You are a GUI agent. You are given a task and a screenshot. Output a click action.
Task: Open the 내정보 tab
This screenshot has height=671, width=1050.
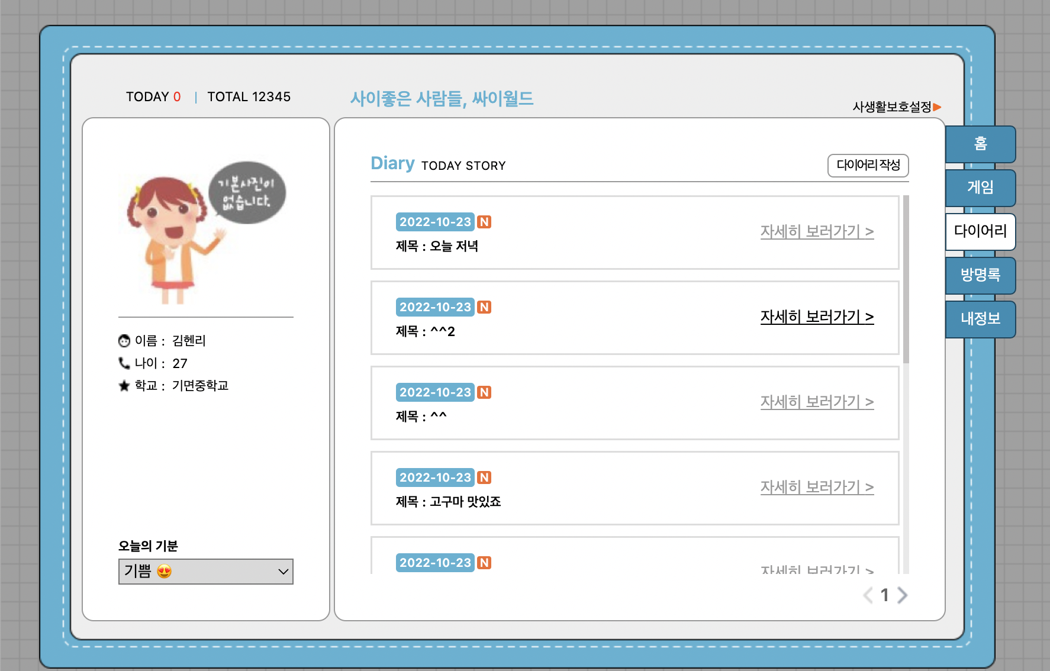pos(980,320)
